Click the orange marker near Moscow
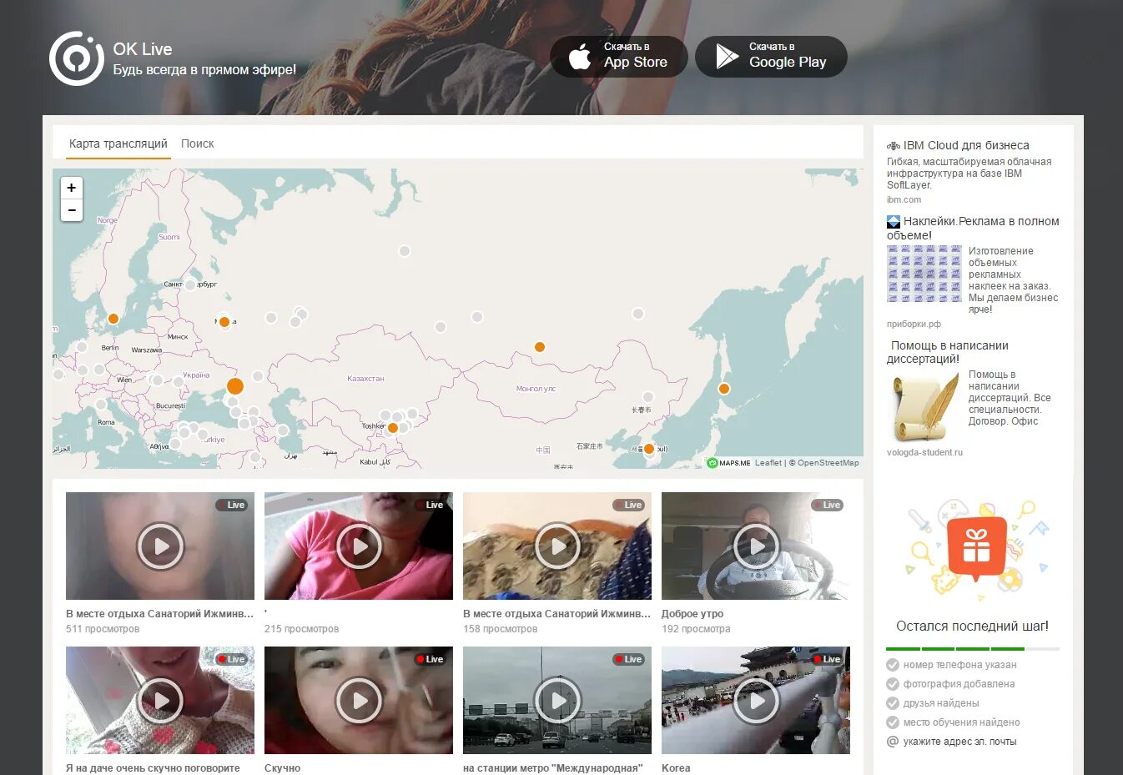The height and width of the screenshot is (775, 1123). coord(224,322)
